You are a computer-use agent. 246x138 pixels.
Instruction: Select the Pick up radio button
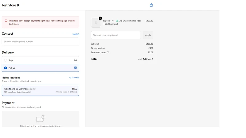click(x=6, y=68)
